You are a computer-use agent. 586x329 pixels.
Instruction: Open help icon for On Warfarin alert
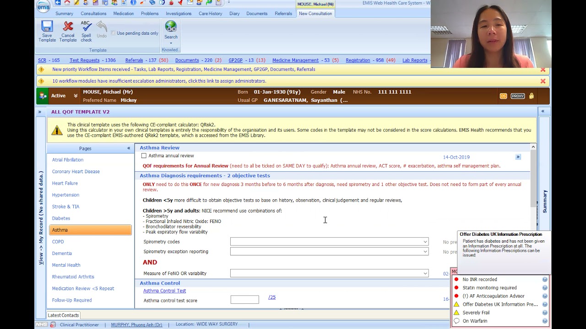[x=545, y=321]
